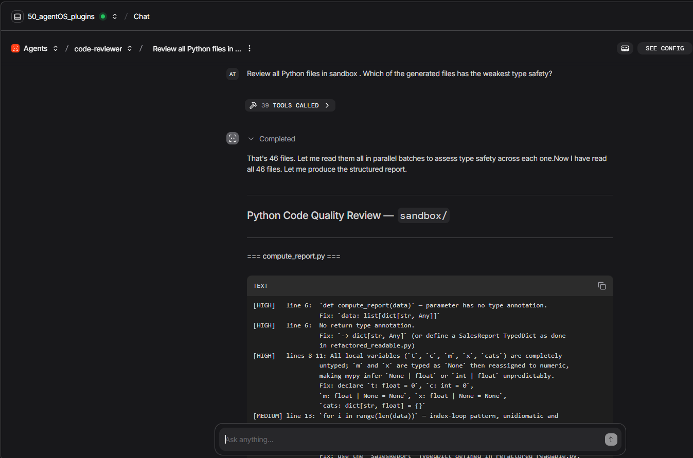Screen dimensions: 693x458
Task: Copy the code block with the copy icon
Action: [602, 286]
